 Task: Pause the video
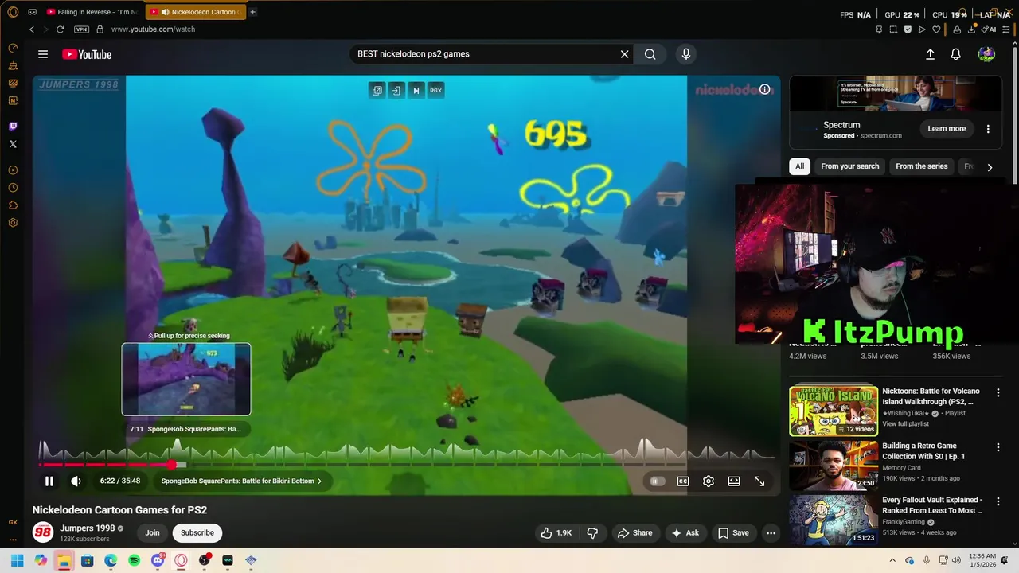click(49, 481)
